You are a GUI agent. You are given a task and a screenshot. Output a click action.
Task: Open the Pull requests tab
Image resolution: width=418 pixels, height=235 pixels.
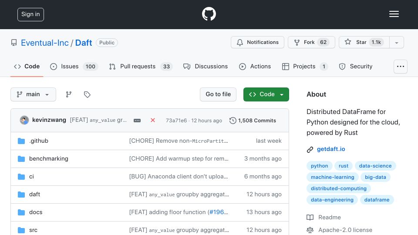(141, 66)
